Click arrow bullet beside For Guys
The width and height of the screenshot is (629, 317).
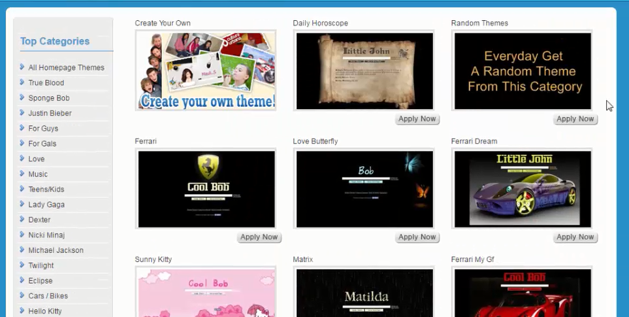point(22,128)
